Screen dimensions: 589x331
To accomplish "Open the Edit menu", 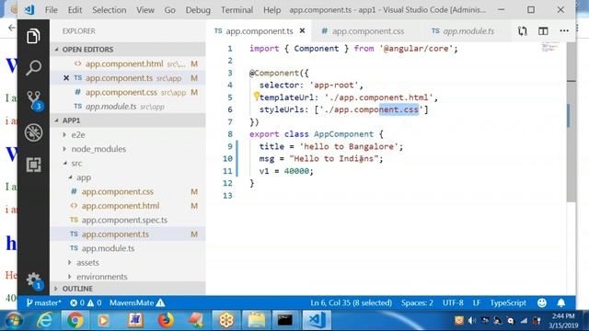I will tap(75, 10).
